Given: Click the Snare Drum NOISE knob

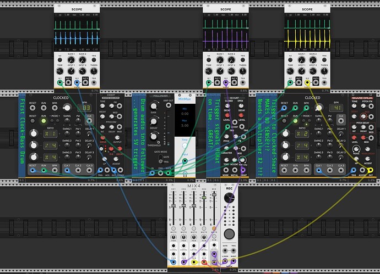Looking at the screenshot, I should point(356,149).
